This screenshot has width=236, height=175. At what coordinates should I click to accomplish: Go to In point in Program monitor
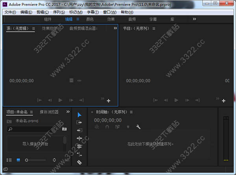pyautogui.click(x=155, y=100)
